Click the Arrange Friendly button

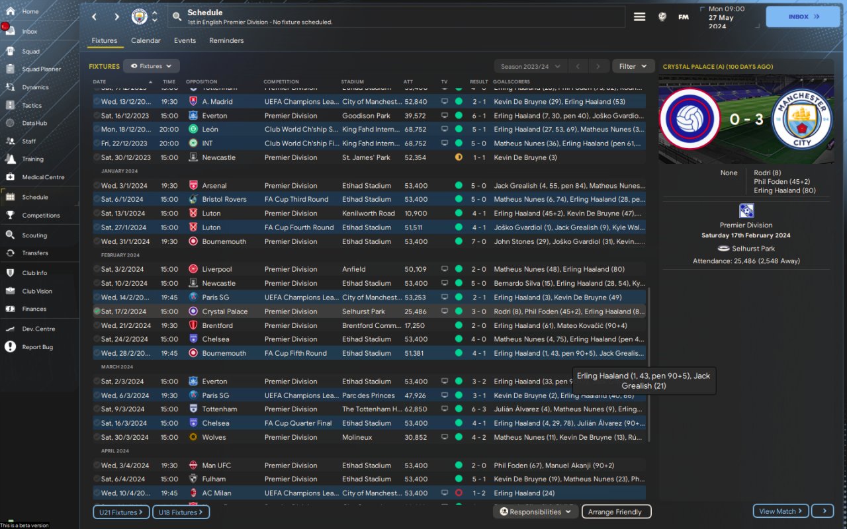pos(616,512)
